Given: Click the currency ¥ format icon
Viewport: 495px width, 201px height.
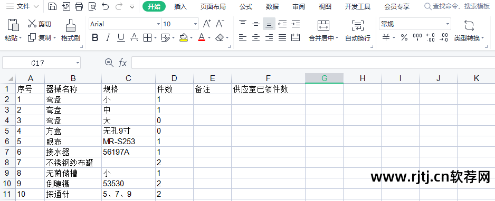Looking at the screenshot, I should click(x=386, y=38).
